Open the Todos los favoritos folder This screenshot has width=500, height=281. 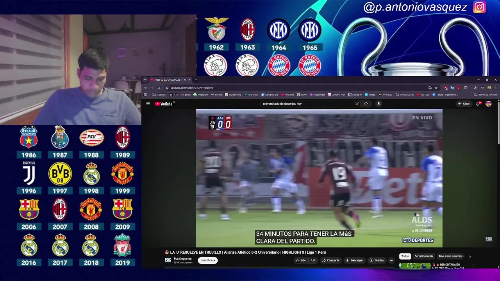point(486,94)
